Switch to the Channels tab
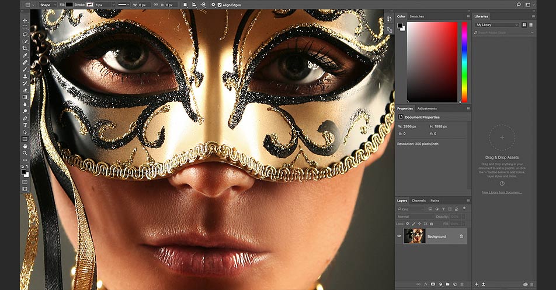Viewport: 556px width, 290px height. (x=418, y=200)
